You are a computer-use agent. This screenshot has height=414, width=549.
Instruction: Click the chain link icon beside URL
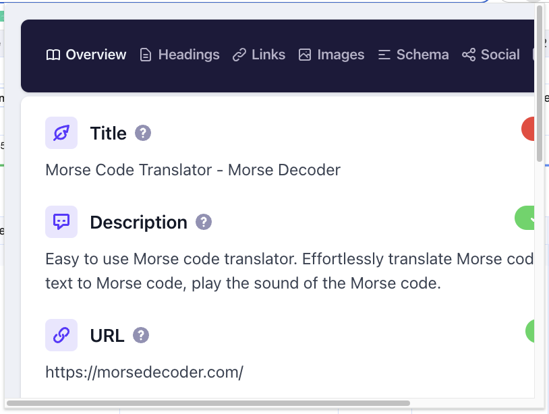tap(61, 335)
